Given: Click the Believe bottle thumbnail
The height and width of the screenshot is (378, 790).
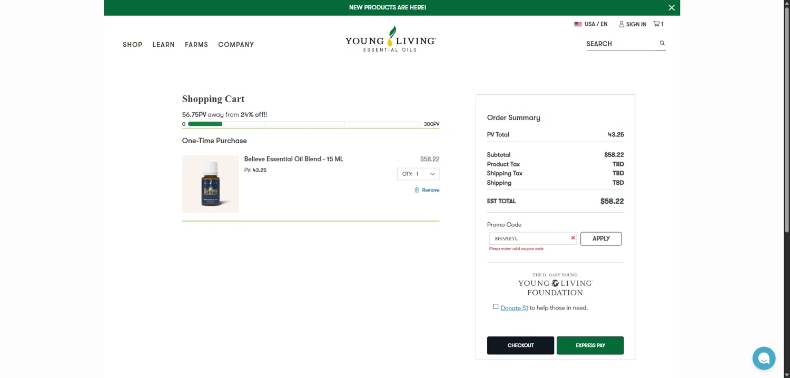Looking at the screenshot, I should pos(211,184).
